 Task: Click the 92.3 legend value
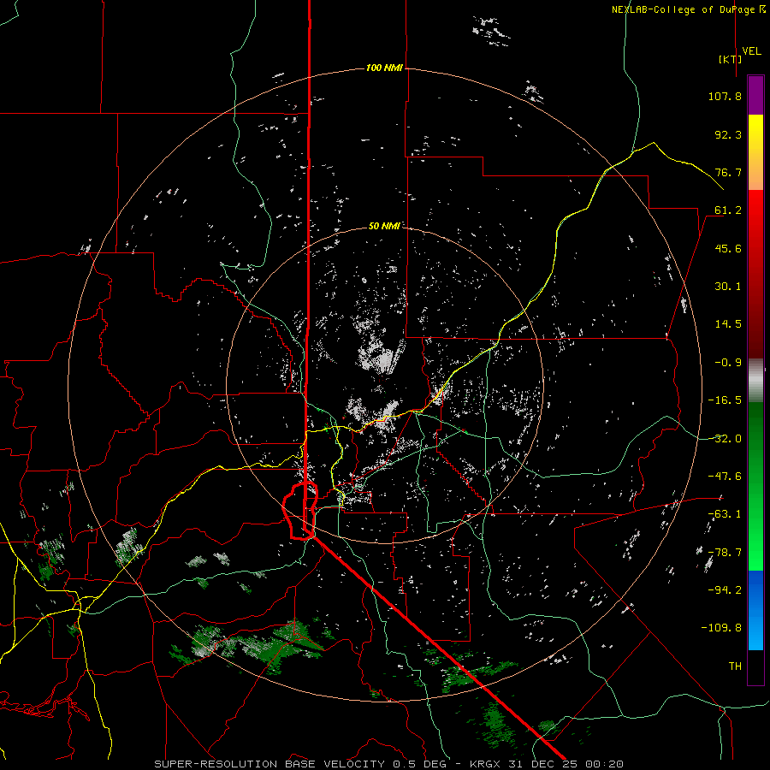[728, 134]
